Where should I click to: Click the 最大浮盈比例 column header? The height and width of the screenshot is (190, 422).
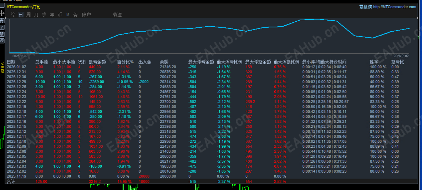(x=287, y=62)
